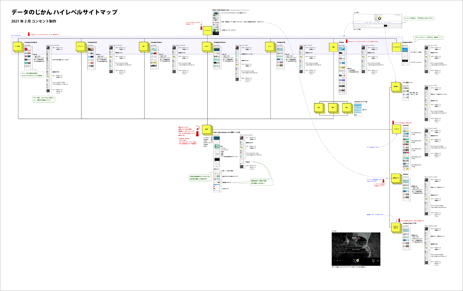Click the red person icon near the /articles/ note
This screenshot has width=463, height=291.
tap(384, 181)
